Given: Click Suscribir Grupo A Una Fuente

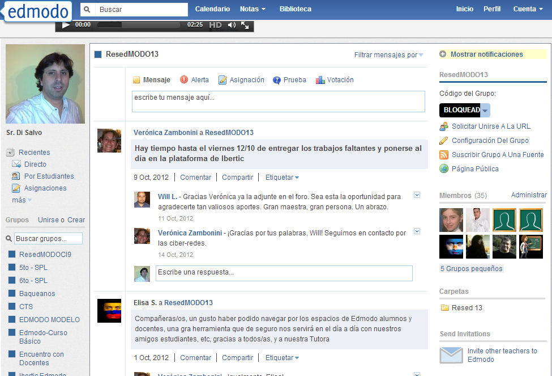Looking at the screenshot, I should point(498,154).
